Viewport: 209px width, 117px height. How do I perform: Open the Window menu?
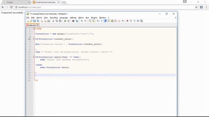point(103,18)
